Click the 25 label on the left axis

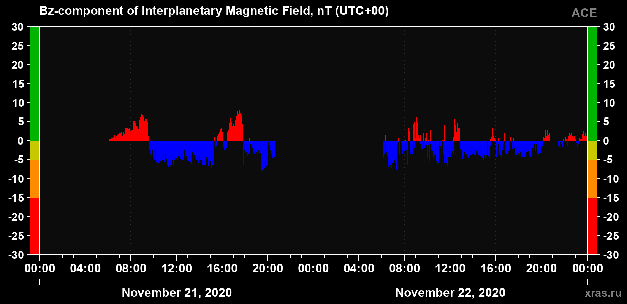17,46
